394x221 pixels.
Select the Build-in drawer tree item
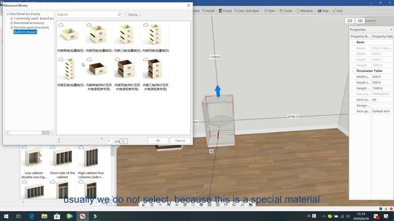tap(25, 32)
